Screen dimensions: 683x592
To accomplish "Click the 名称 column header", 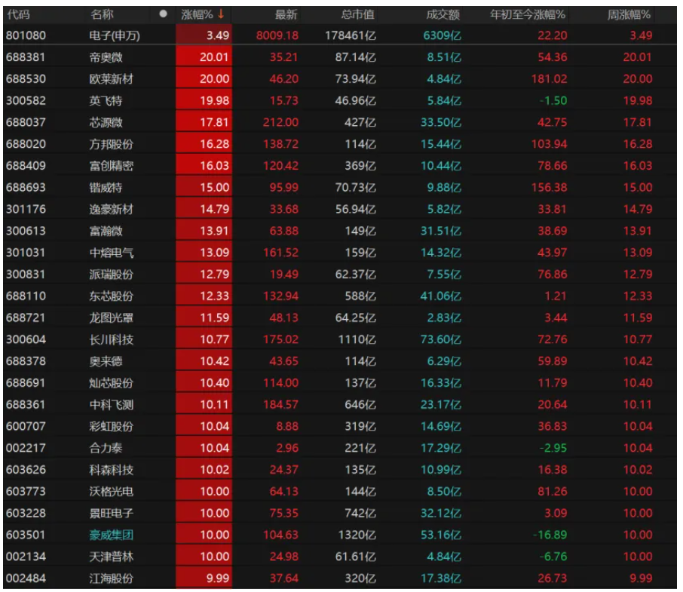I will pyautogui.click(x=102, y=14).
